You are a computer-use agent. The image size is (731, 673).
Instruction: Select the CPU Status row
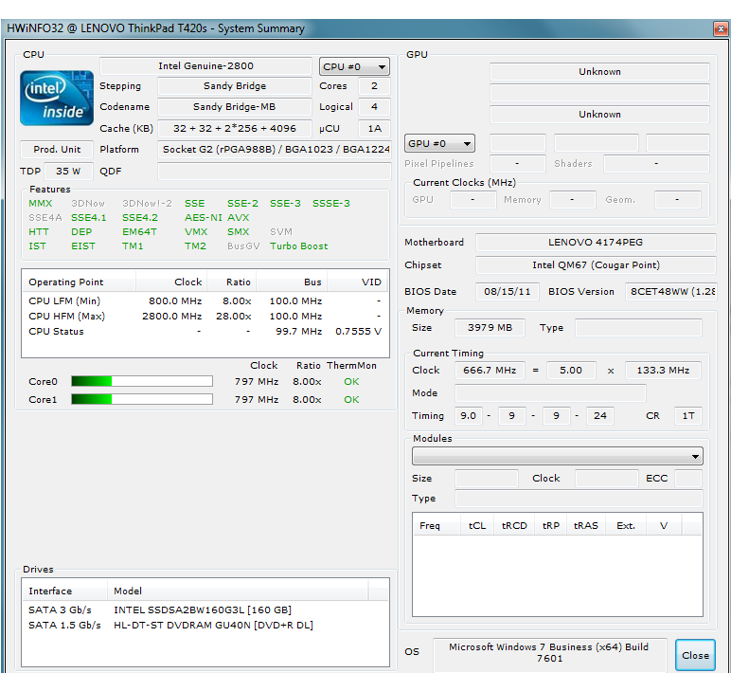point(205,332)
